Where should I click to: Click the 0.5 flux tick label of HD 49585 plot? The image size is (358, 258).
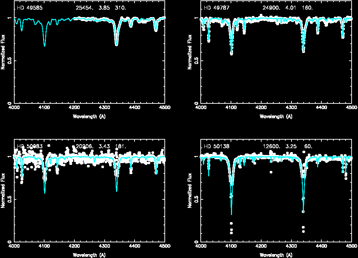tap(9, 61)
